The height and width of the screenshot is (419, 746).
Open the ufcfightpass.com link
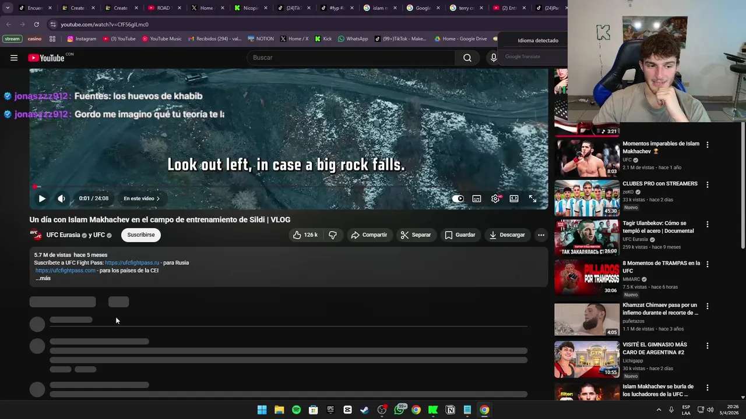click(65, 270)
